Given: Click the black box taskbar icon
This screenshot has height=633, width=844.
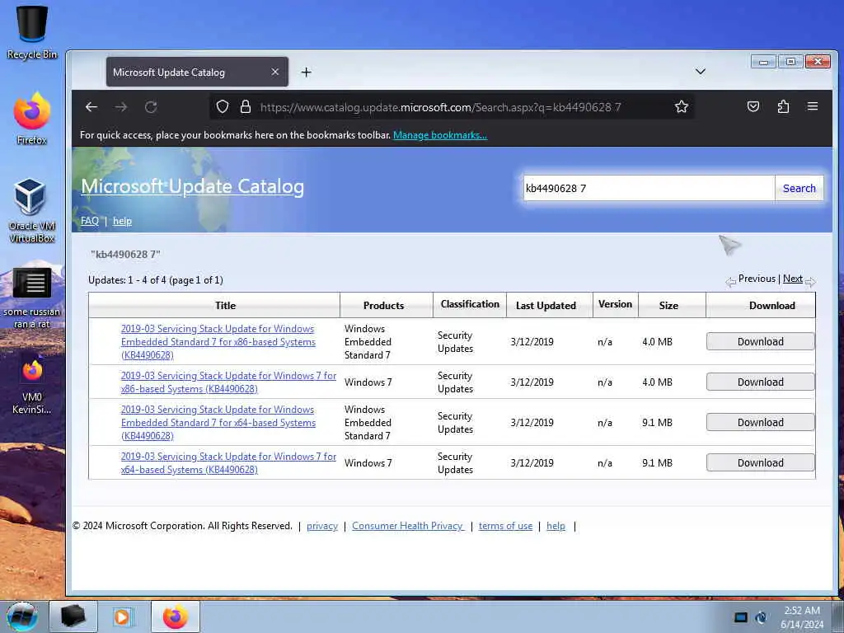Looking at the screenshot, I should 73,617.
